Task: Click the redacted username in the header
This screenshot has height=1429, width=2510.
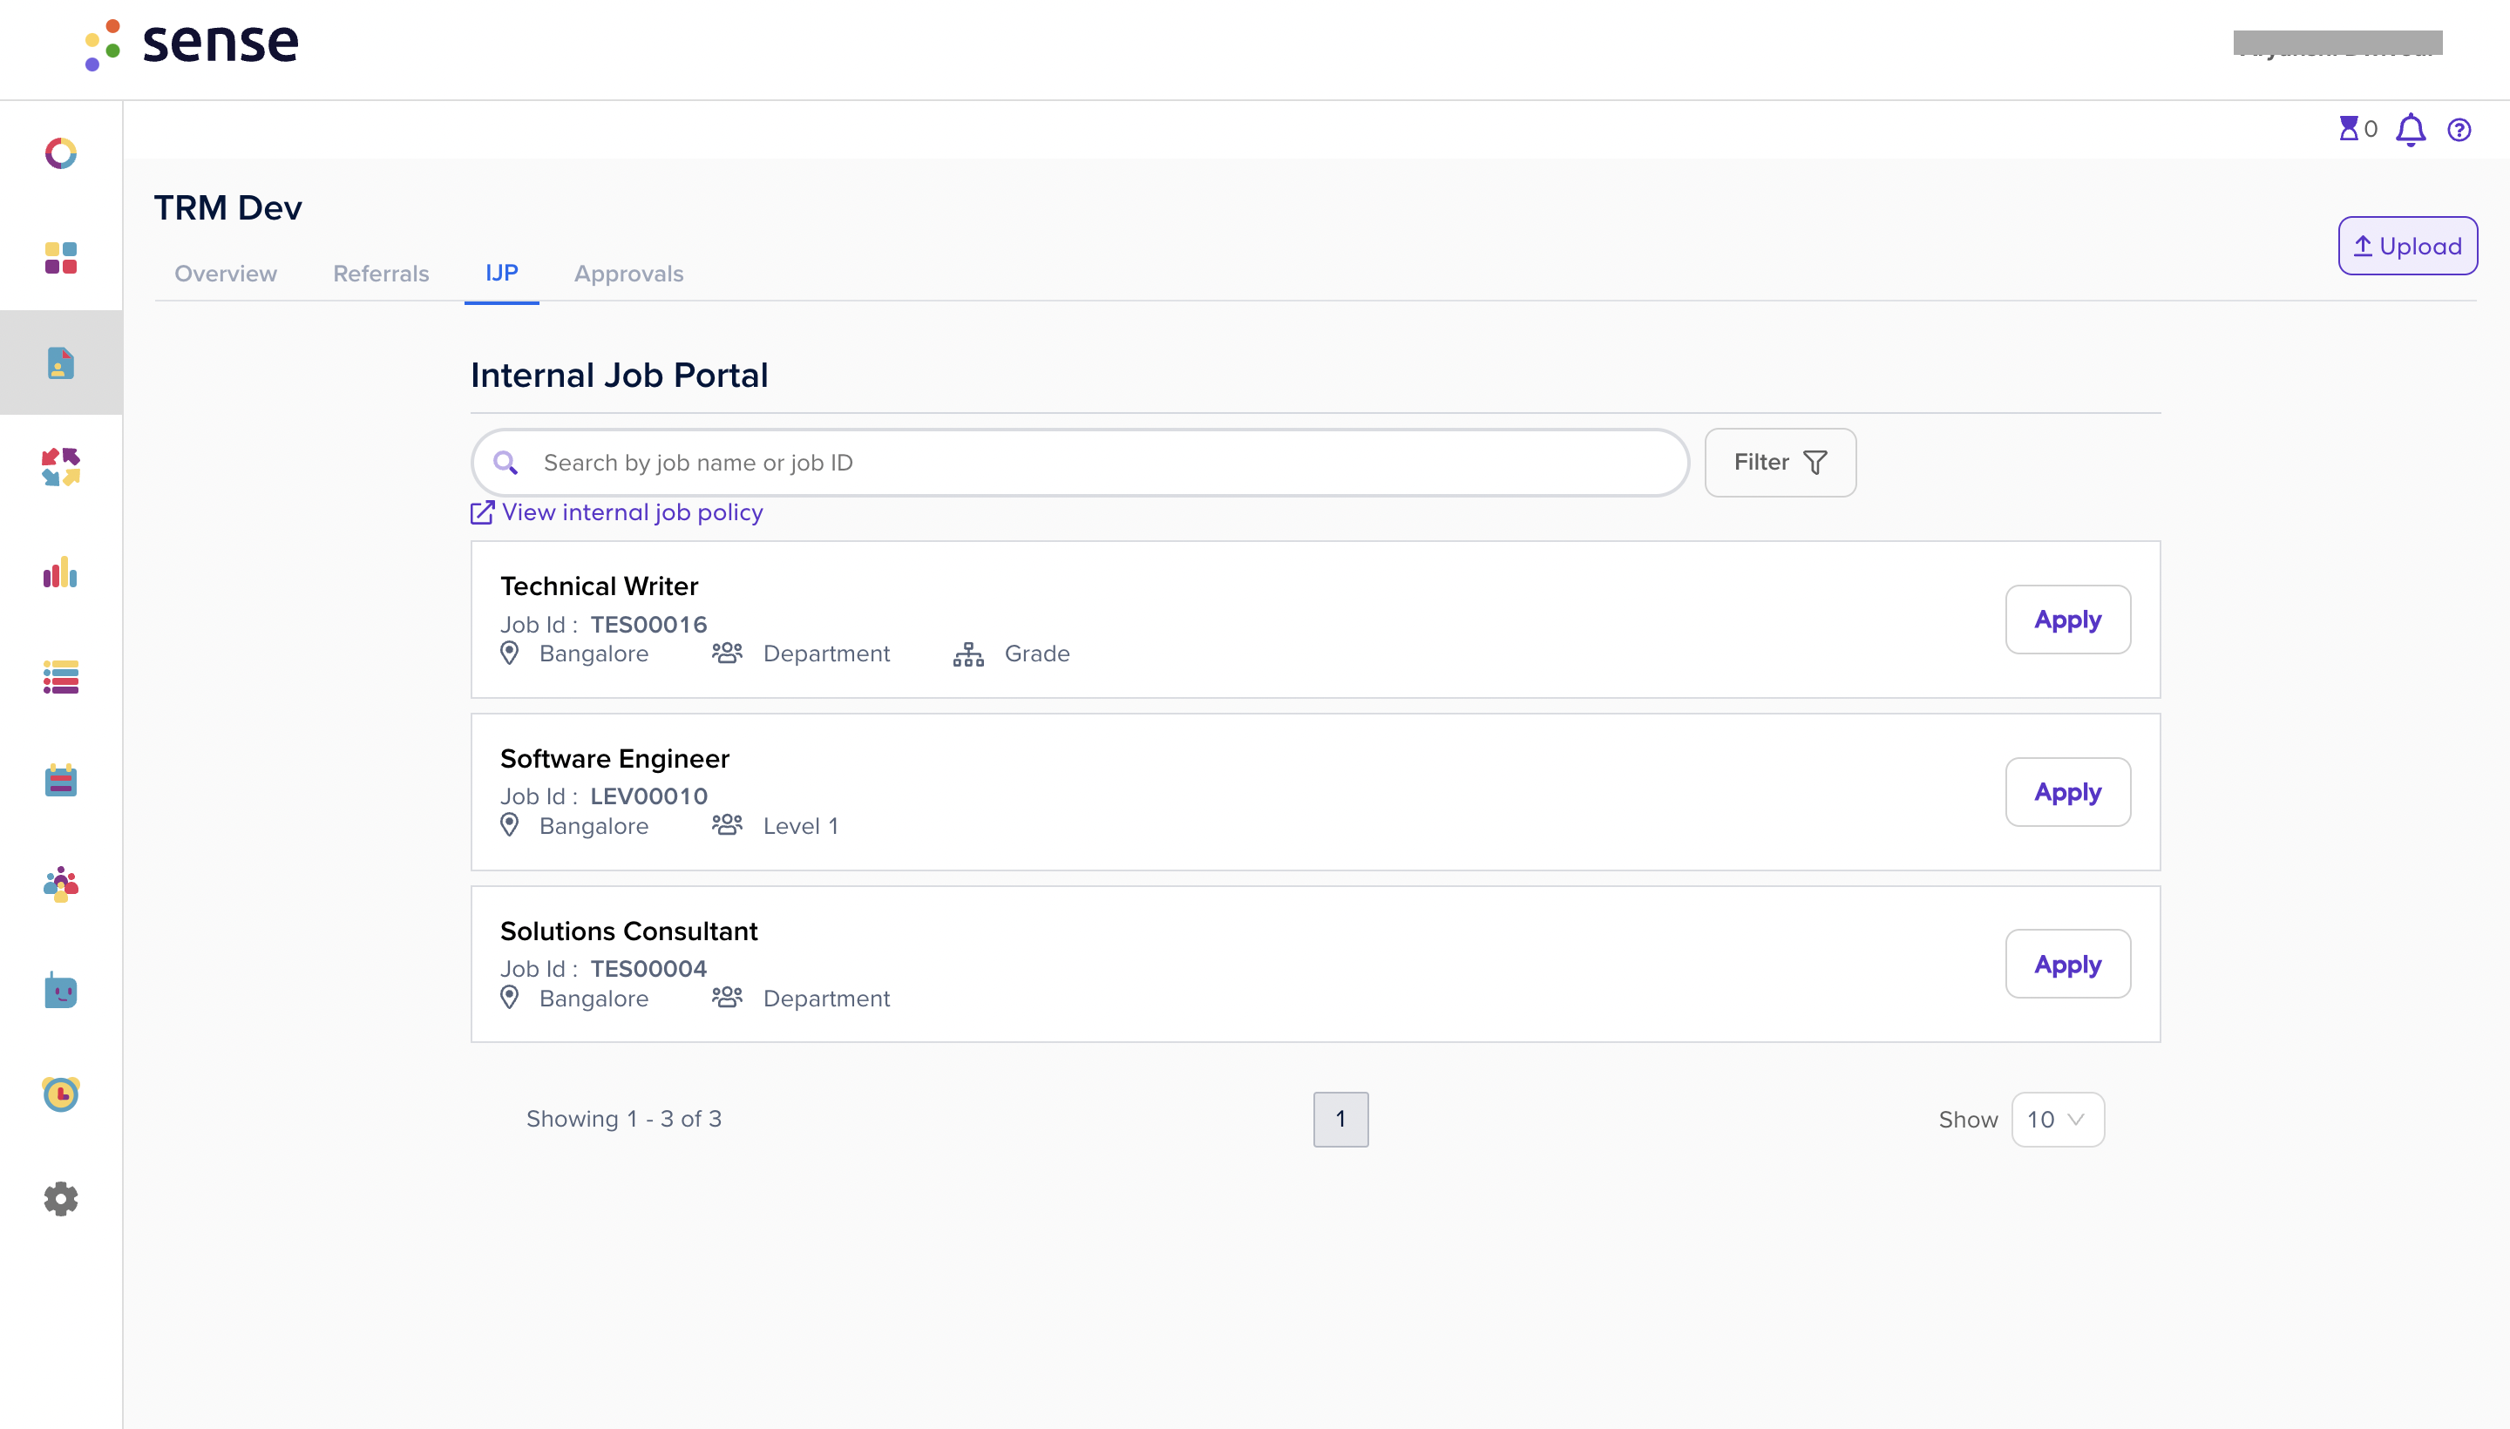Action: tap(2337, 44)
